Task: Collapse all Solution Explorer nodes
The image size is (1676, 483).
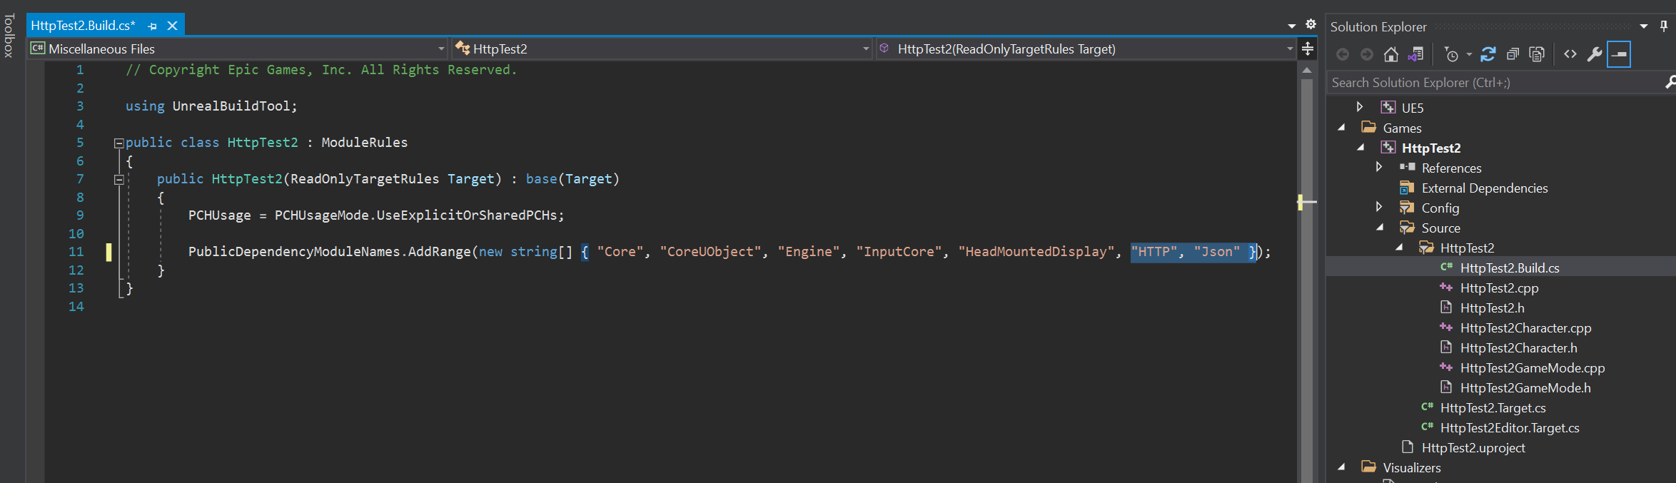Action: (1513, 54)
